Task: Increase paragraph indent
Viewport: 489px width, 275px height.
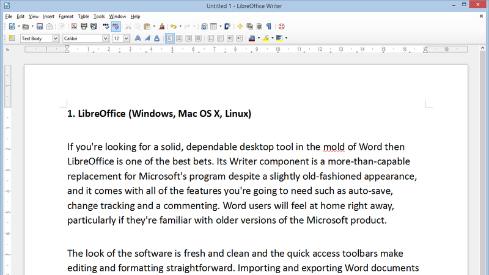Action: tap(240, 38)
